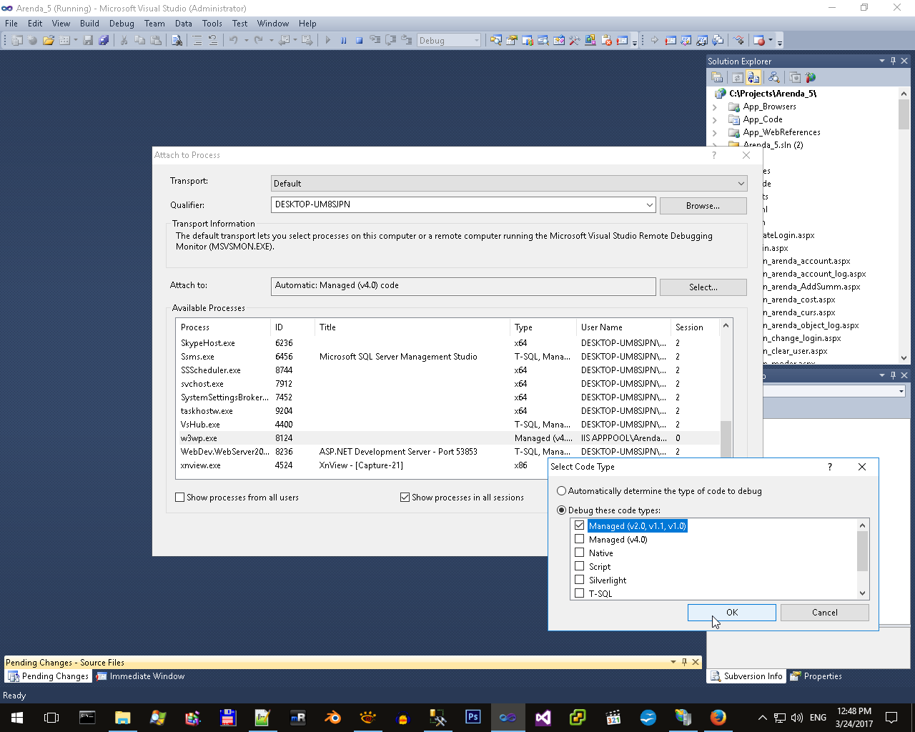Click the Process column header

(x=223, y=327)
